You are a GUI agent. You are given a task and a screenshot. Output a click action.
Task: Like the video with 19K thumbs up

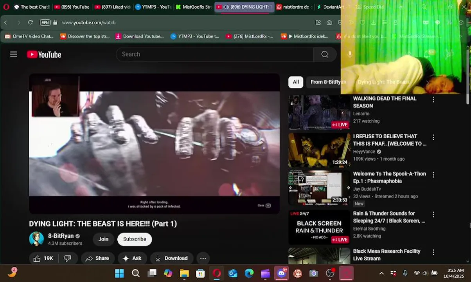43,258
